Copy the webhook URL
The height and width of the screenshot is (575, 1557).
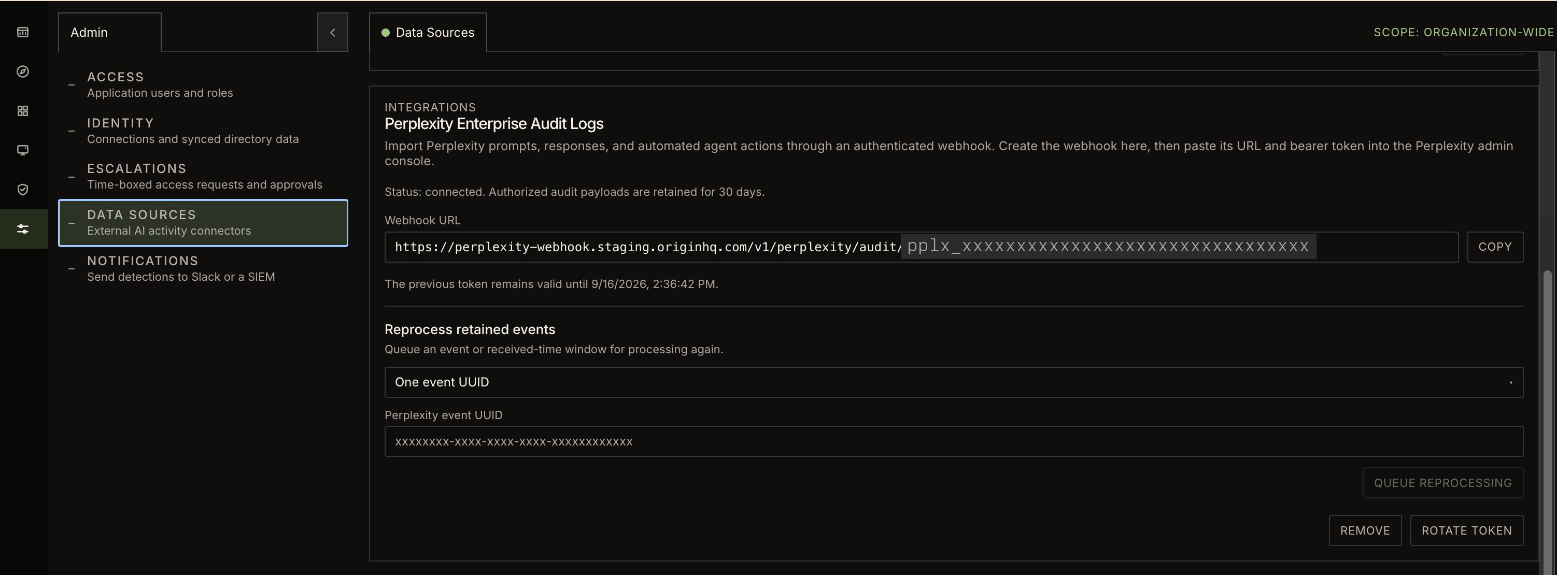pos(1495,247)
